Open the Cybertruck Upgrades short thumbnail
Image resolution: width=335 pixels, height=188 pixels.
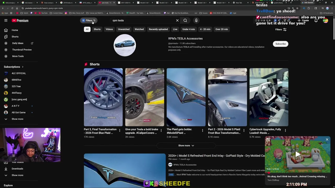point(269,97)
